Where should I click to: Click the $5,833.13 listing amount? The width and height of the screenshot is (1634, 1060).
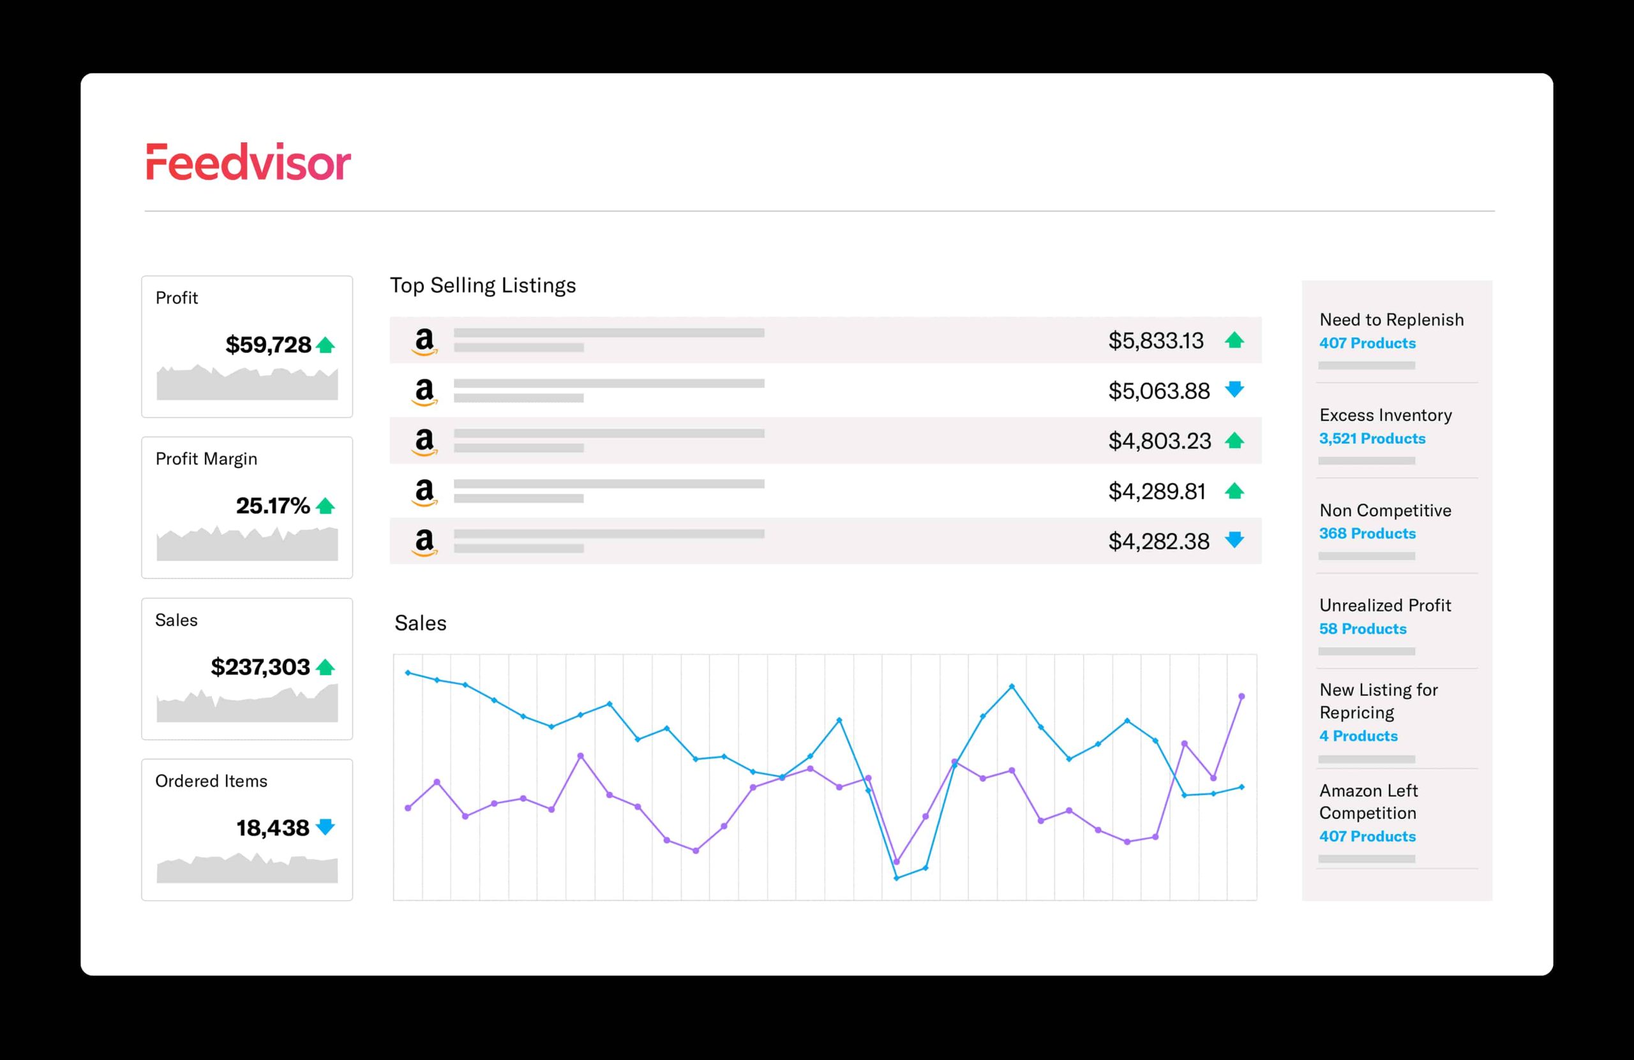point(1156,341)
